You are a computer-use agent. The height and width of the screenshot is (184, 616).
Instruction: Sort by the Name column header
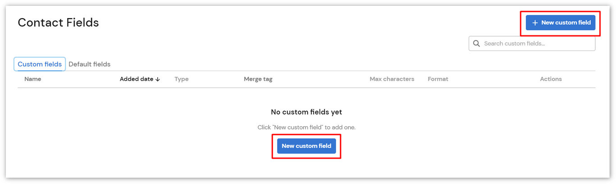pyautogui.click(x=33, y=79)
